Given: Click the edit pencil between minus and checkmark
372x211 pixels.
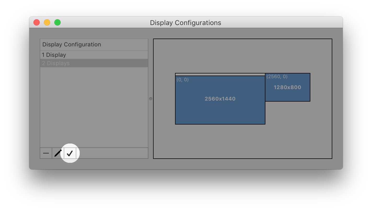Looking at the screenshot, I should click(58, 153).
